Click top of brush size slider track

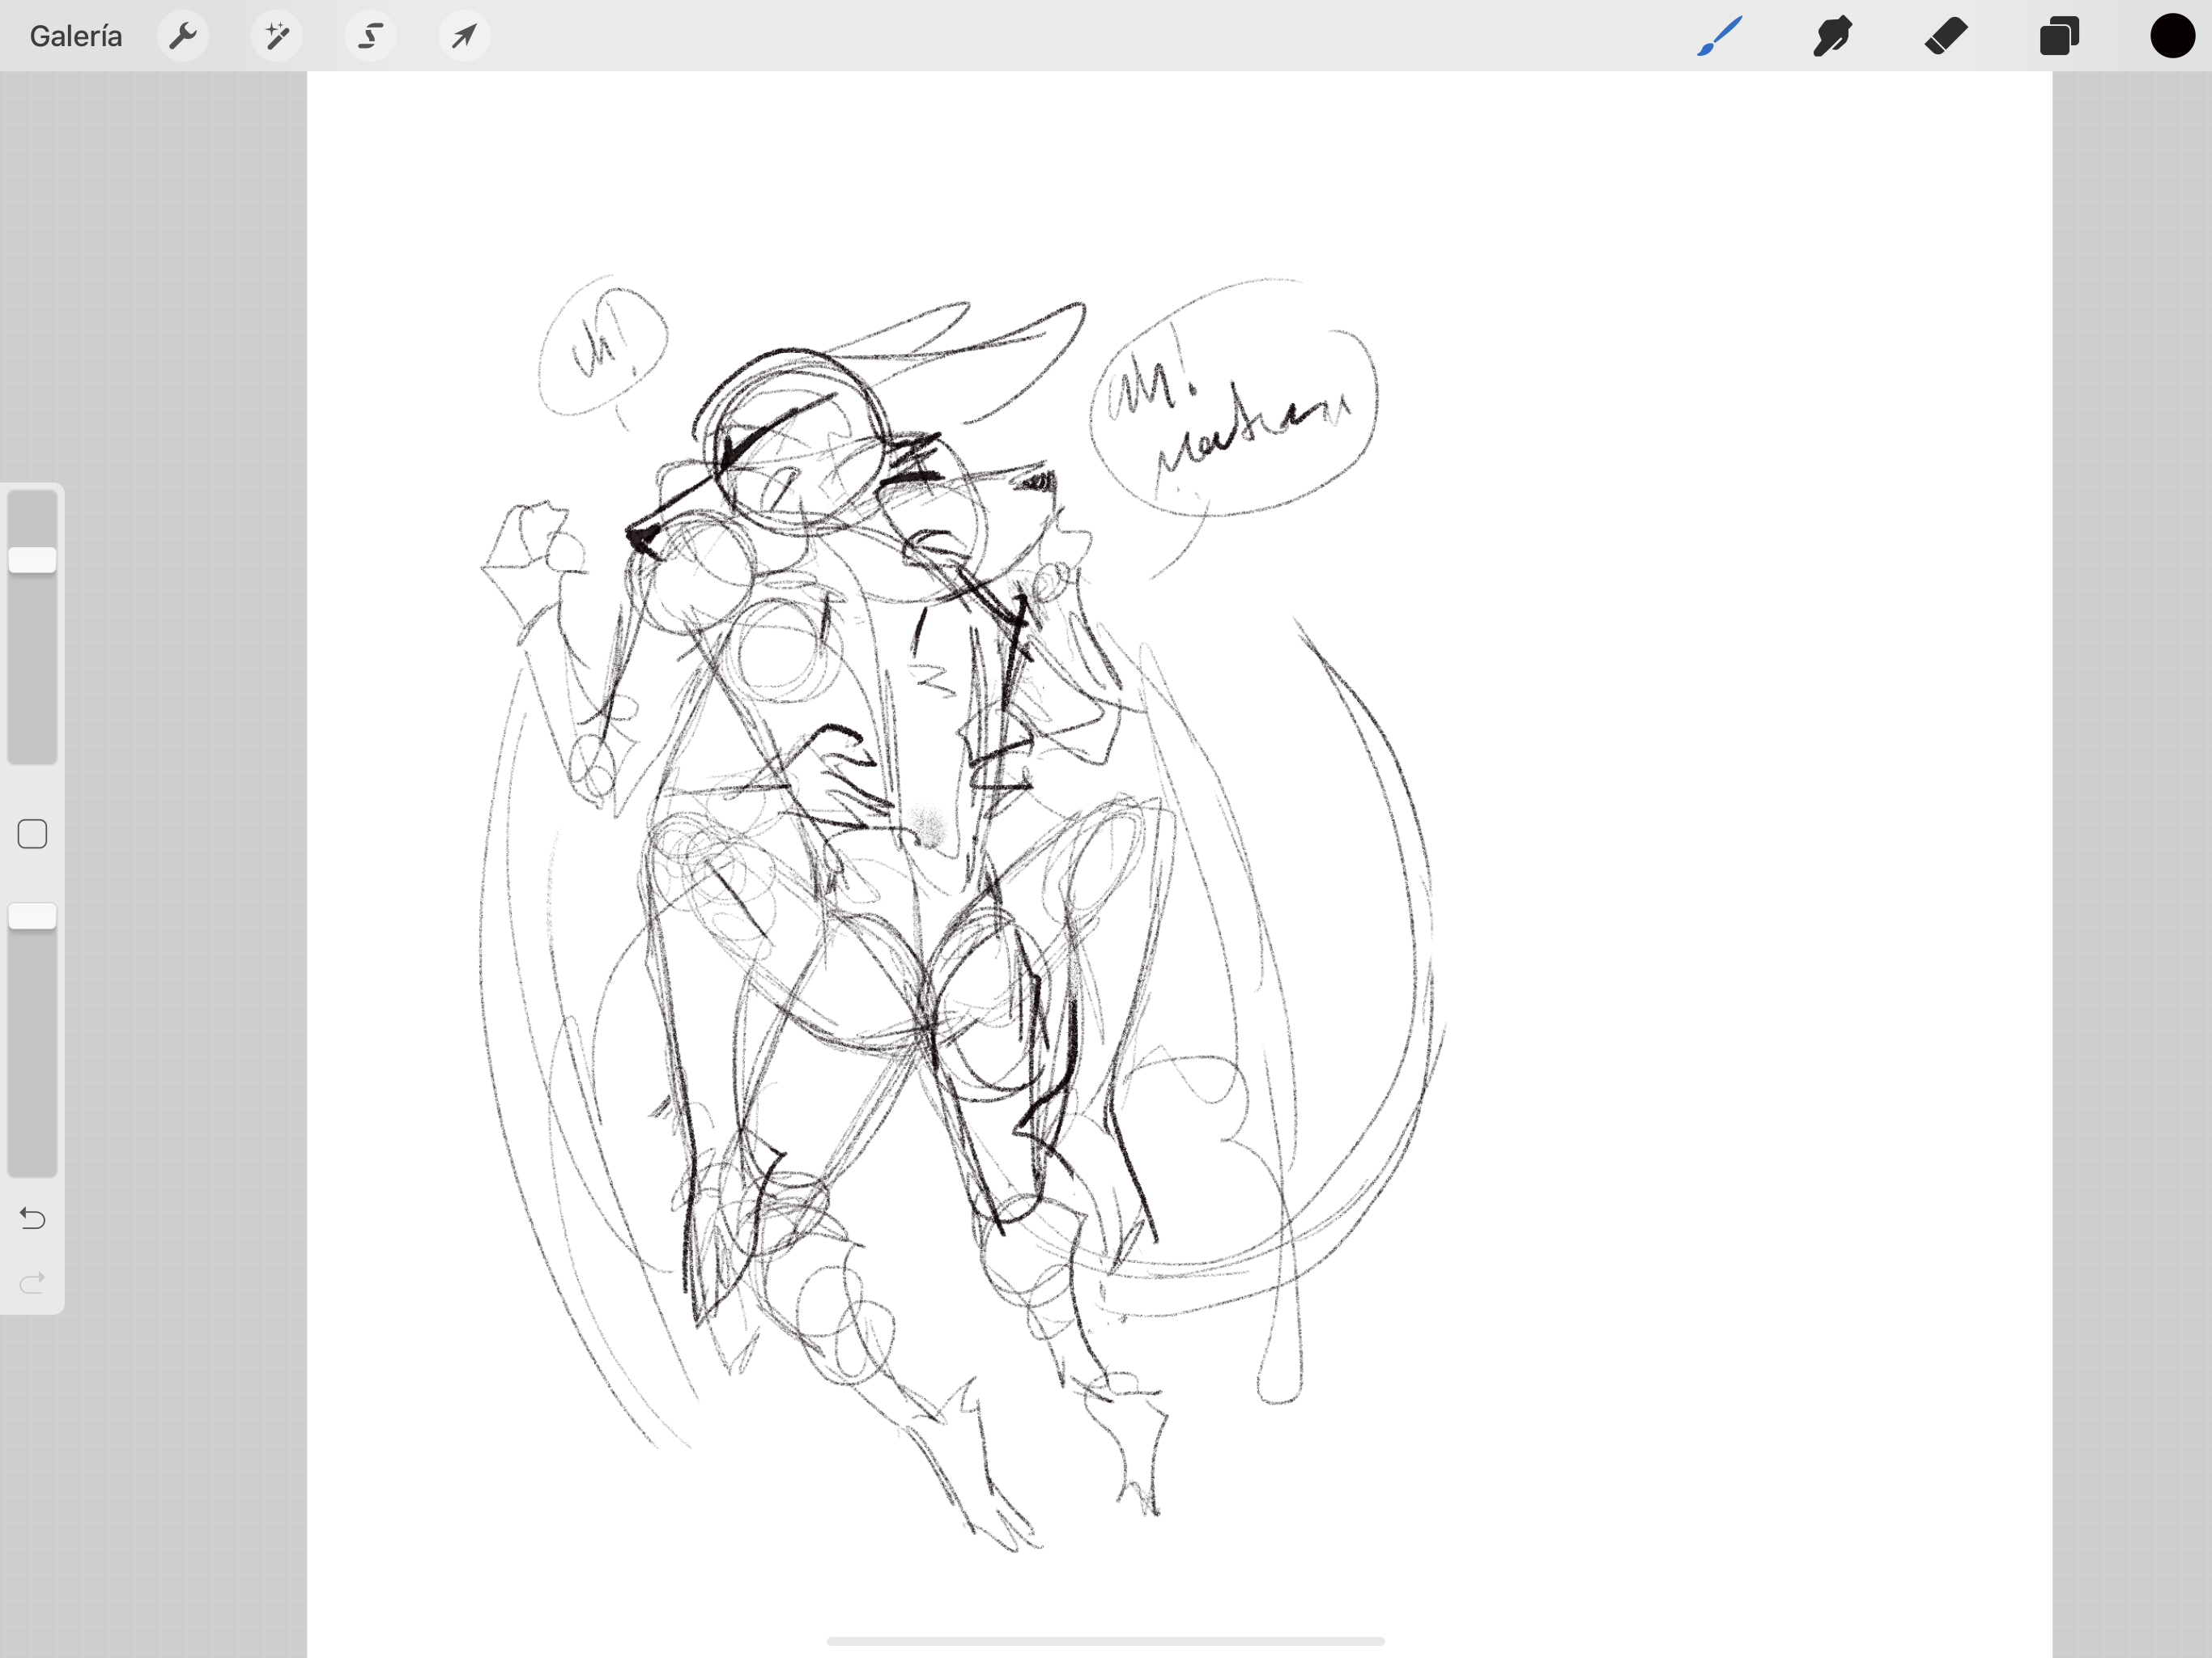tap(32, 502)
